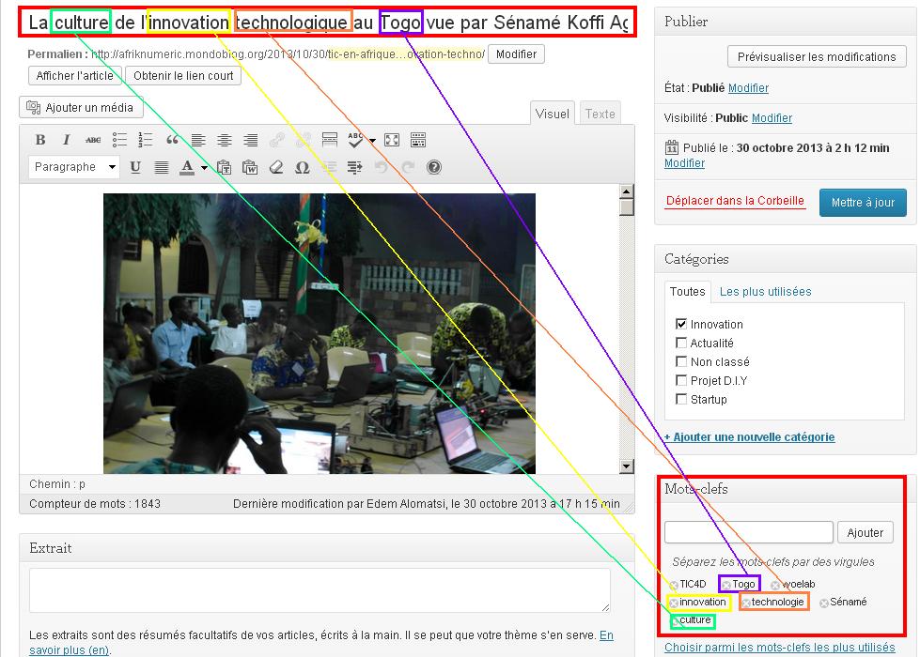Screen dimensions: 920x657
Task: Remove the Sénamé keyword tag
Action: point(824,603)
